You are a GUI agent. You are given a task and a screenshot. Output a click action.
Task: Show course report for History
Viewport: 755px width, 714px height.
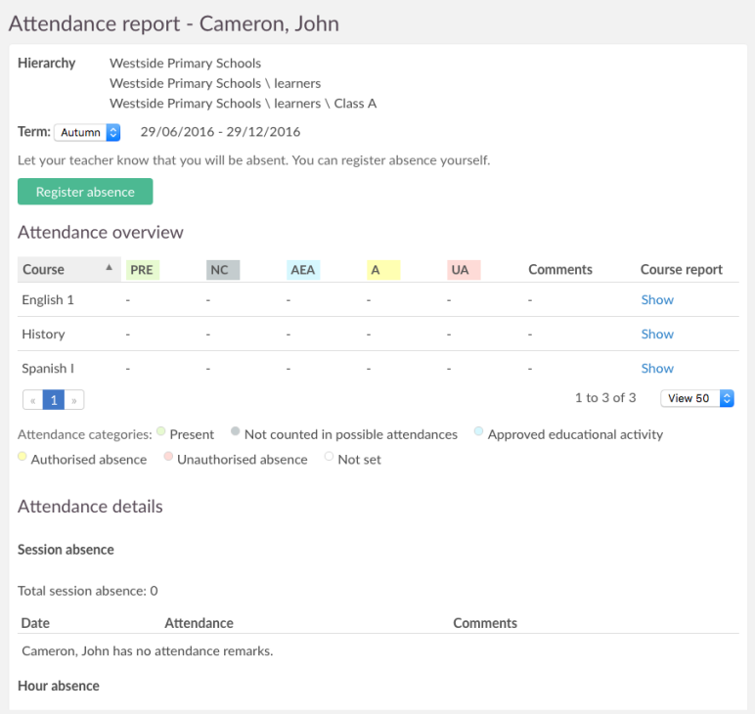(x=657, y=335)
